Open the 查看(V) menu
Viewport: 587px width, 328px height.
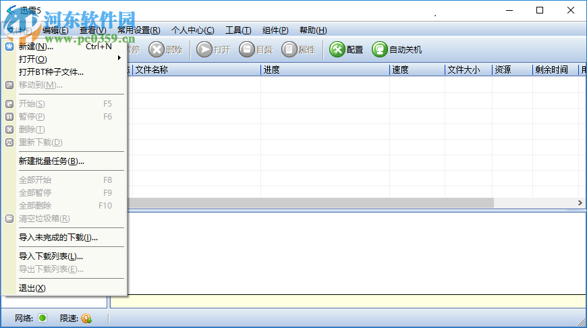pyautogui.click(x=93, y=30)
